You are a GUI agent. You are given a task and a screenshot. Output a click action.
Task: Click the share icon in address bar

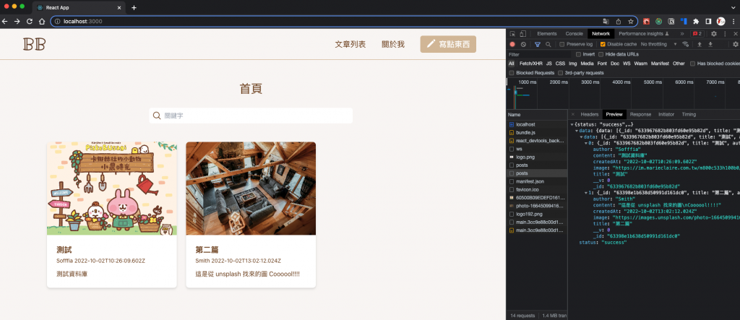pos(619,21)
